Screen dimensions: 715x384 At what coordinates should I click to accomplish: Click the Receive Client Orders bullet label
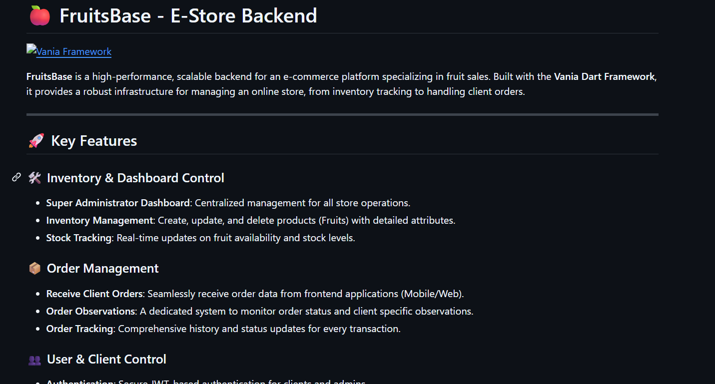tap(95, 294)
